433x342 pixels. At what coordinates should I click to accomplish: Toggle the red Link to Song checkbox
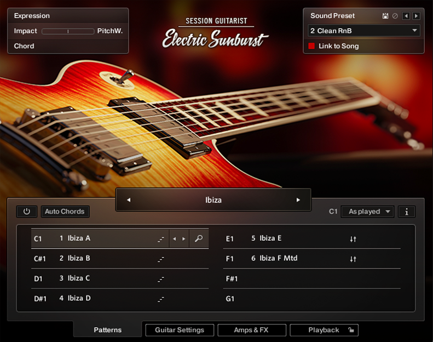click(311, 46)
